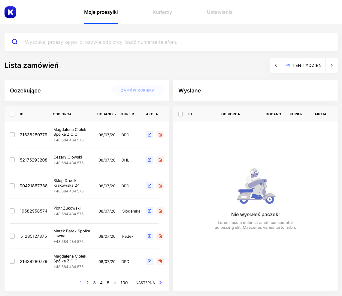Delete order 19582958574 via trash icon
The width and height of the screenshot is (342, 296).
160,211
